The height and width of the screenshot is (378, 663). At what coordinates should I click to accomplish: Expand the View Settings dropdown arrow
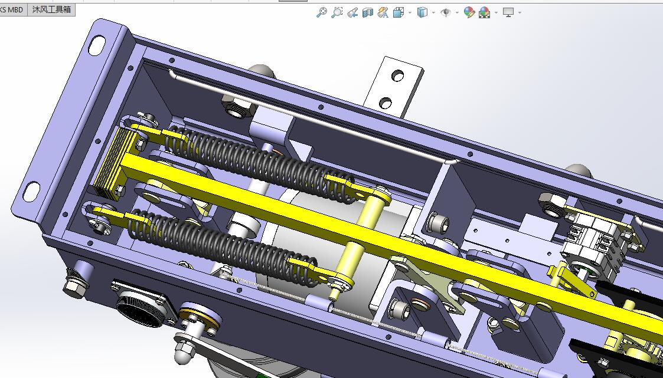click(x=520, y=12)
